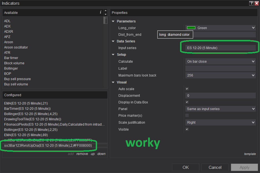The width and height of the screenshot is (260, 173).
Task: Click the remove link
Action: [x=82, y=154]
